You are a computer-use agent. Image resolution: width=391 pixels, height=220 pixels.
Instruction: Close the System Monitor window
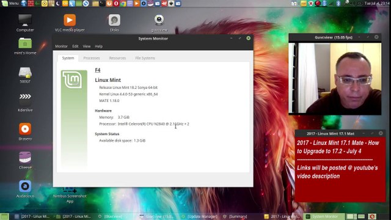click(x=249, y=38)
